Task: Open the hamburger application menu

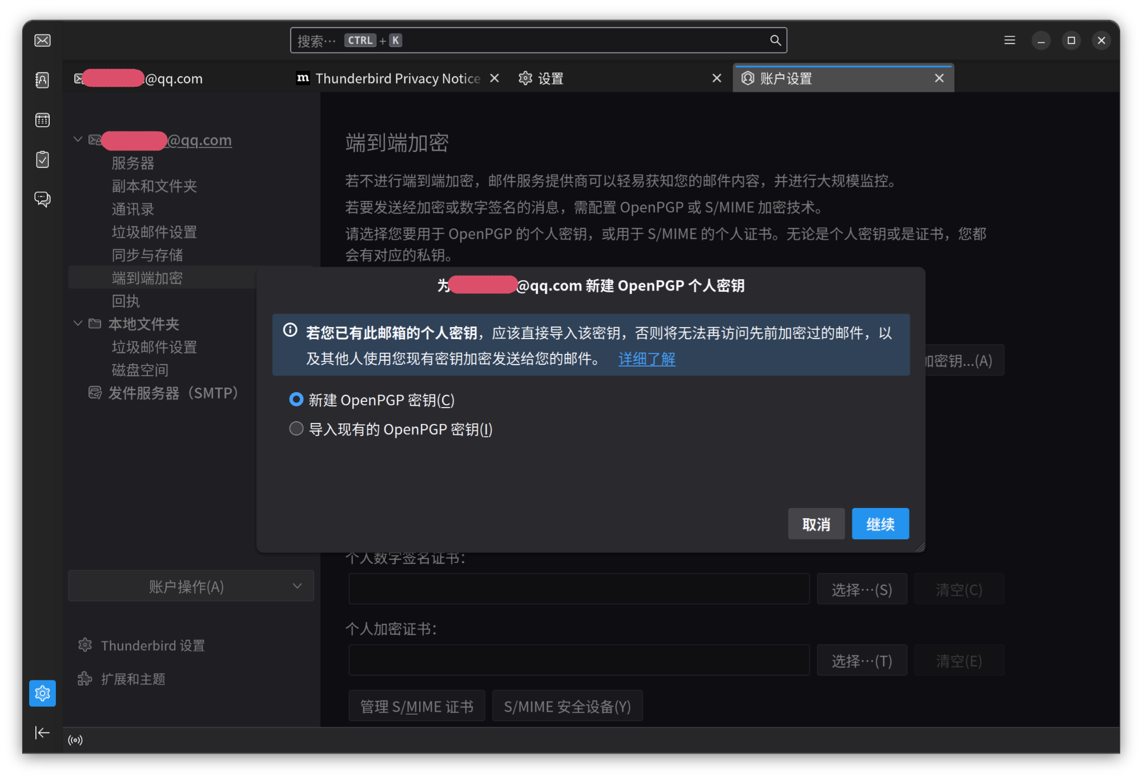Action: click(1010, 40)
